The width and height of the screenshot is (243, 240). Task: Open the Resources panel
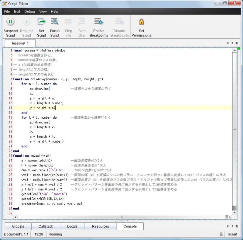pos(100,226)
